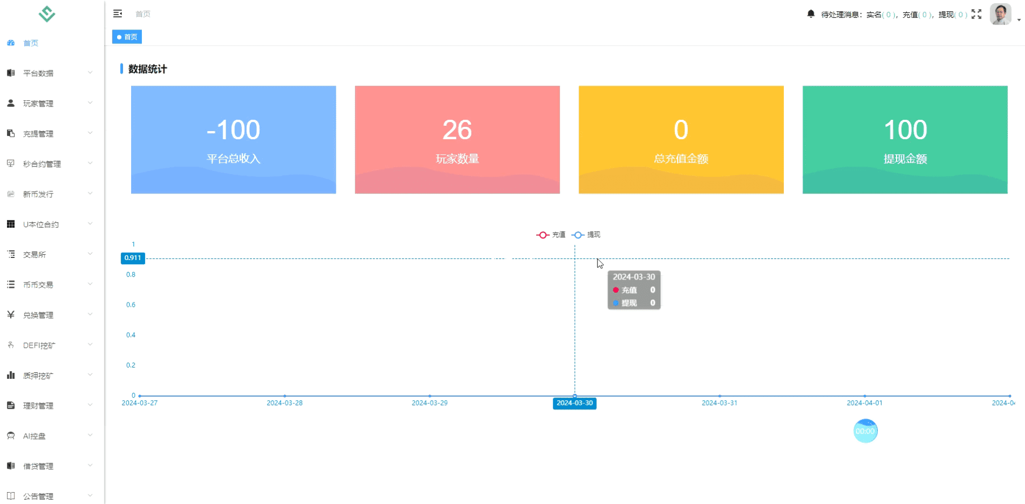This screenshot has height=504, width=1025.
Task: Toggle the 提现 series in chart legend
Action: pos(586,235)
